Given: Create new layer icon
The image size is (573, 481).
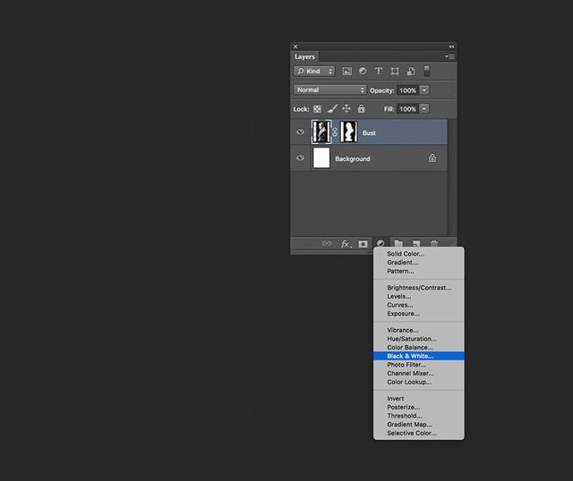Looking at the screenshot, I should click(x=415, y=243).
